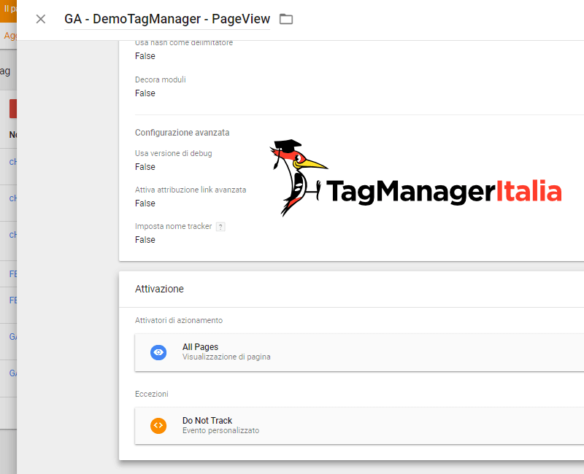
Task: Click the blue eye icon of All Pages trigger
Action: pyautogui.click(x=158, y=352)
